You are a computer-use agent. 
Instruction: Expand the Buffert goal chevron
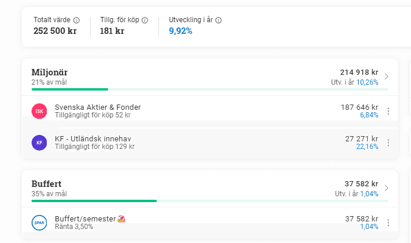386,188
